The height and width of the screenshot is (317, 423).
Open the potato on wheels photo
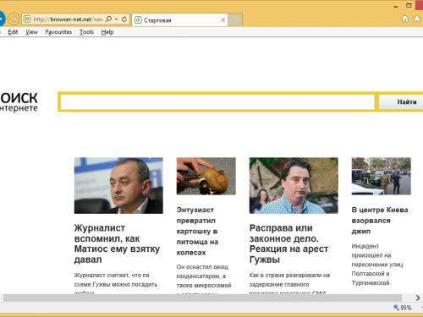206,176
